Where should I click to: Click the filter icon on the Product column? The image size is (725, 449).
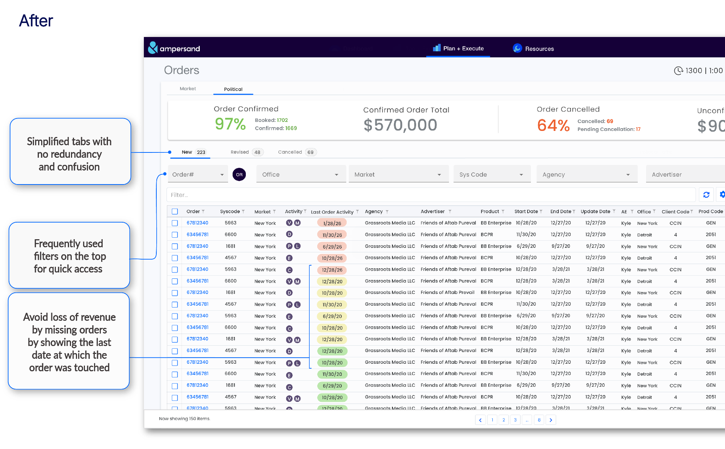(503, 212)
